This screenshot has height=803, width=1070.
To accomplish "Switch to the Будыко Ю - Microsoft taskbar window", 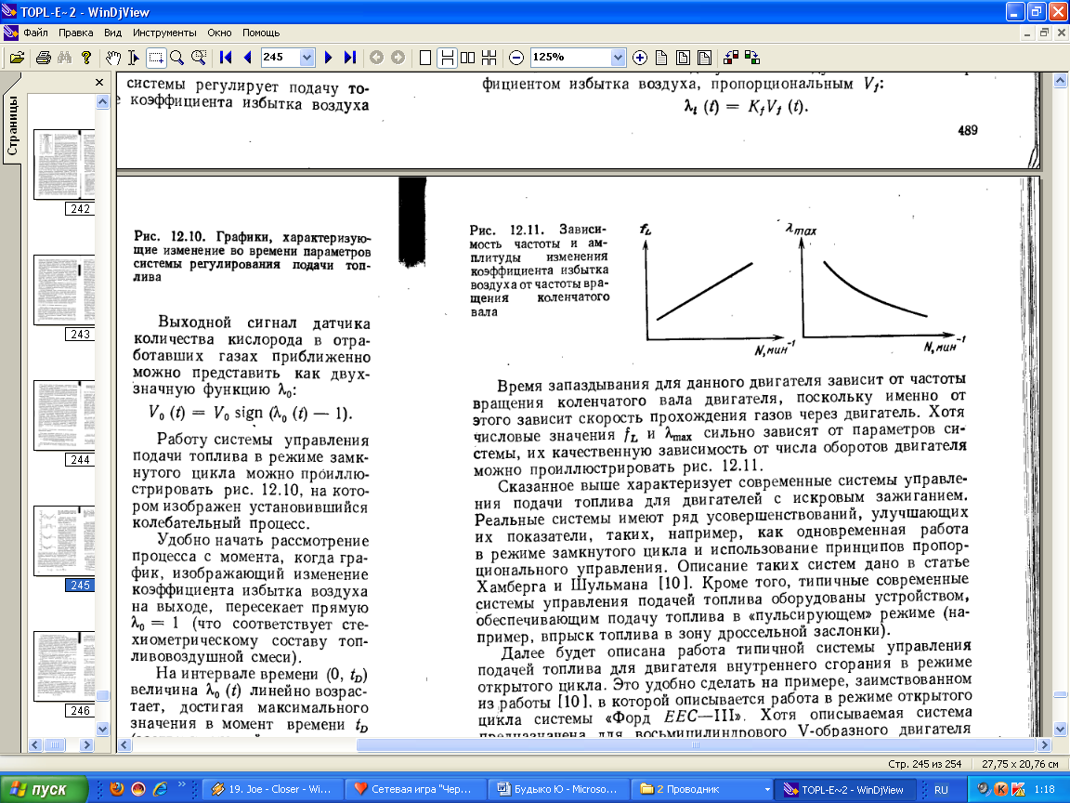I will tap(558, 789).
